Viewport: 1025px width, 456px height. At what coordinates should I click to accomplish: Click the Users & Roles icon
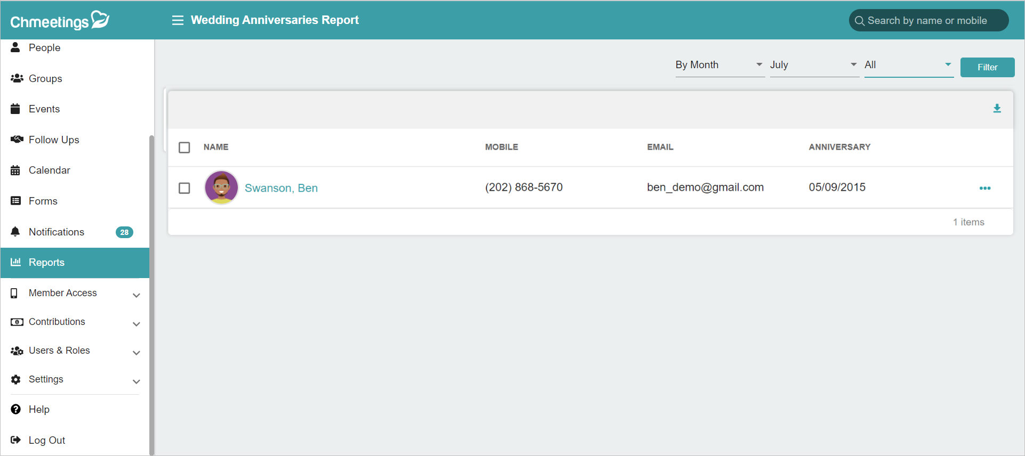(17, 351)
